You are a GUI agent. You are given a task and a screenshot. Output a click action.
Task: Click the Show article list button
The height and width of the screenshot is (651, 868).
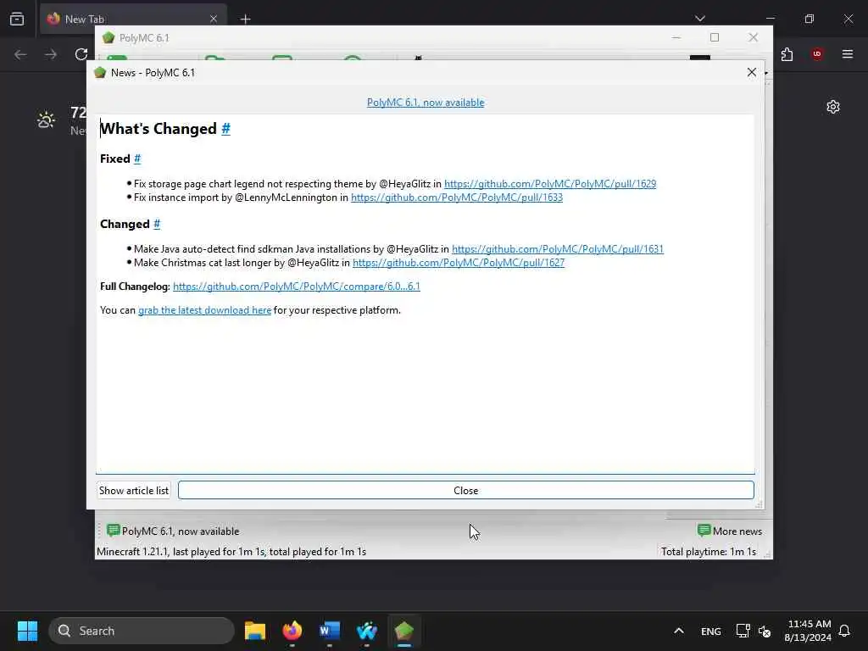[133, 491]
